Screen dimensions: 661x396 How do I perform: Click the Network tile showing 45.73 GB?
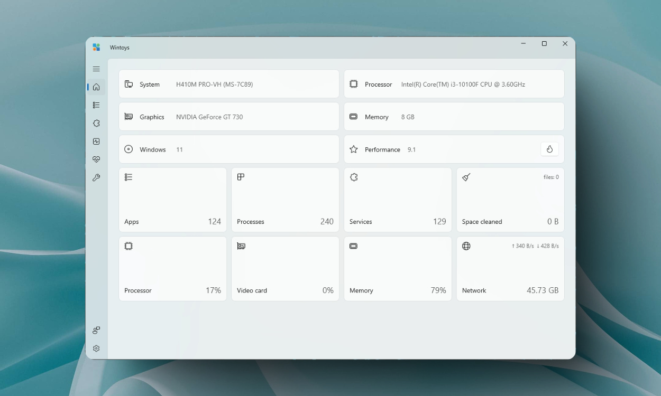click(510, 269)
